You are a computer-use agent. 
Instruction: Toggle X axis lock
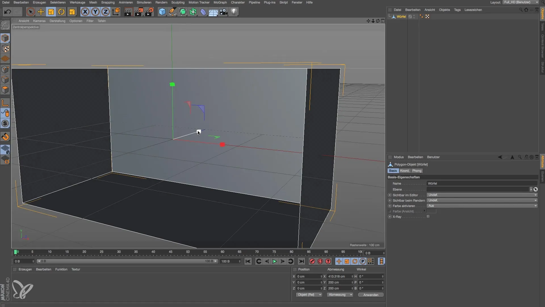(x=85, y=12)
